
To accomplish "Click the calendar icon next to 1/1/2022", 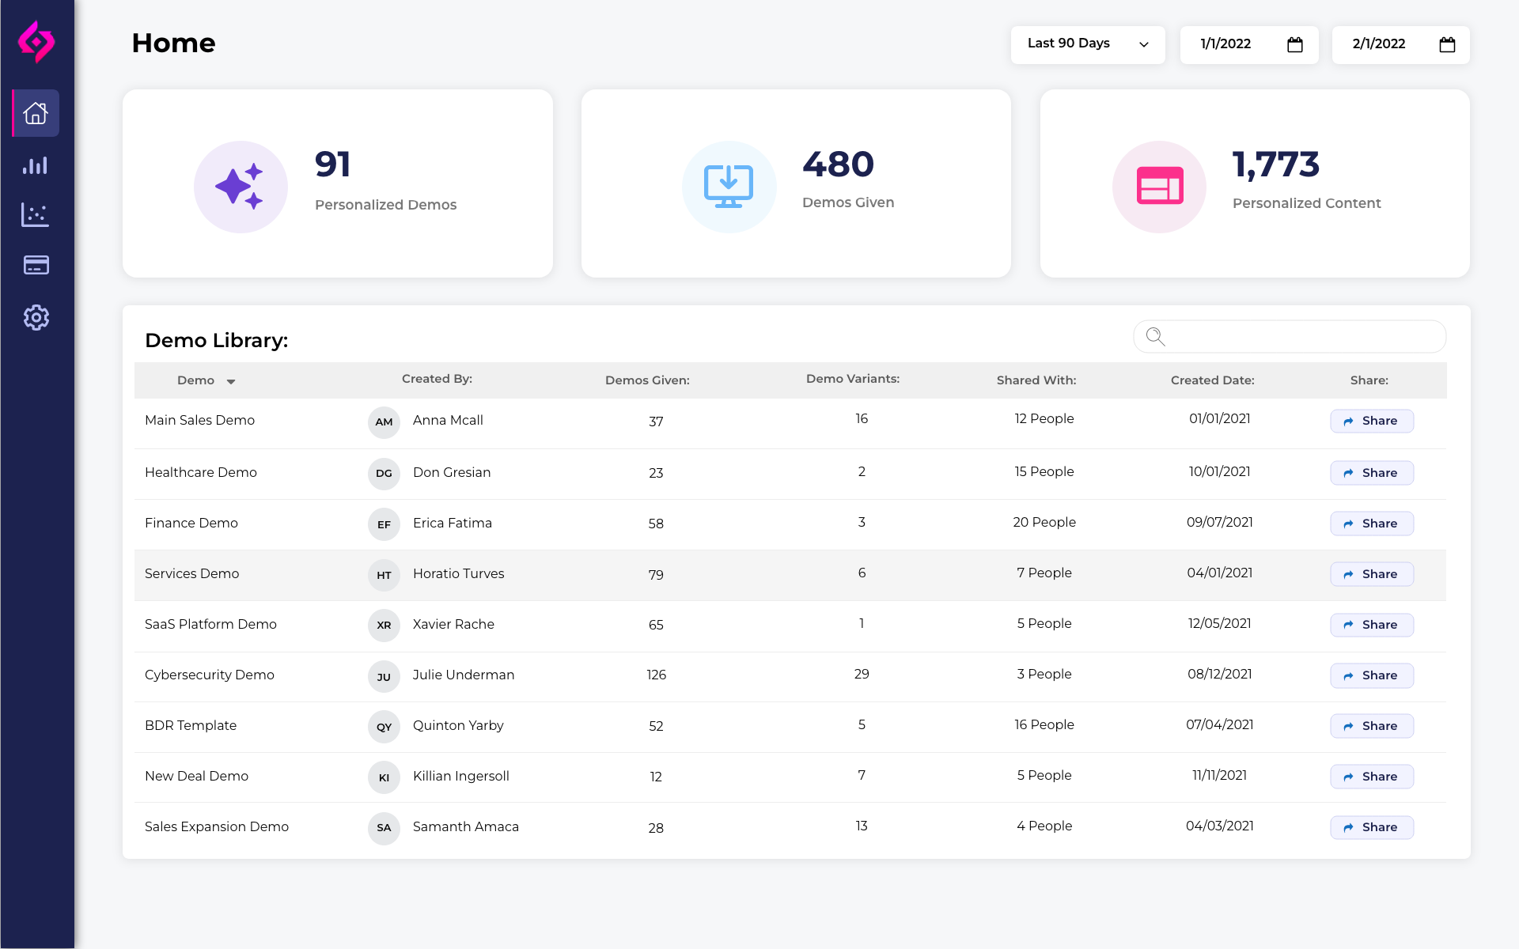I will tap(1294, 45).
